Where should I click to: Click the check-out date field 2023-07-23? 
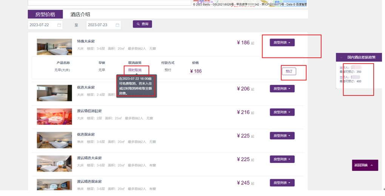coord(100,25)
